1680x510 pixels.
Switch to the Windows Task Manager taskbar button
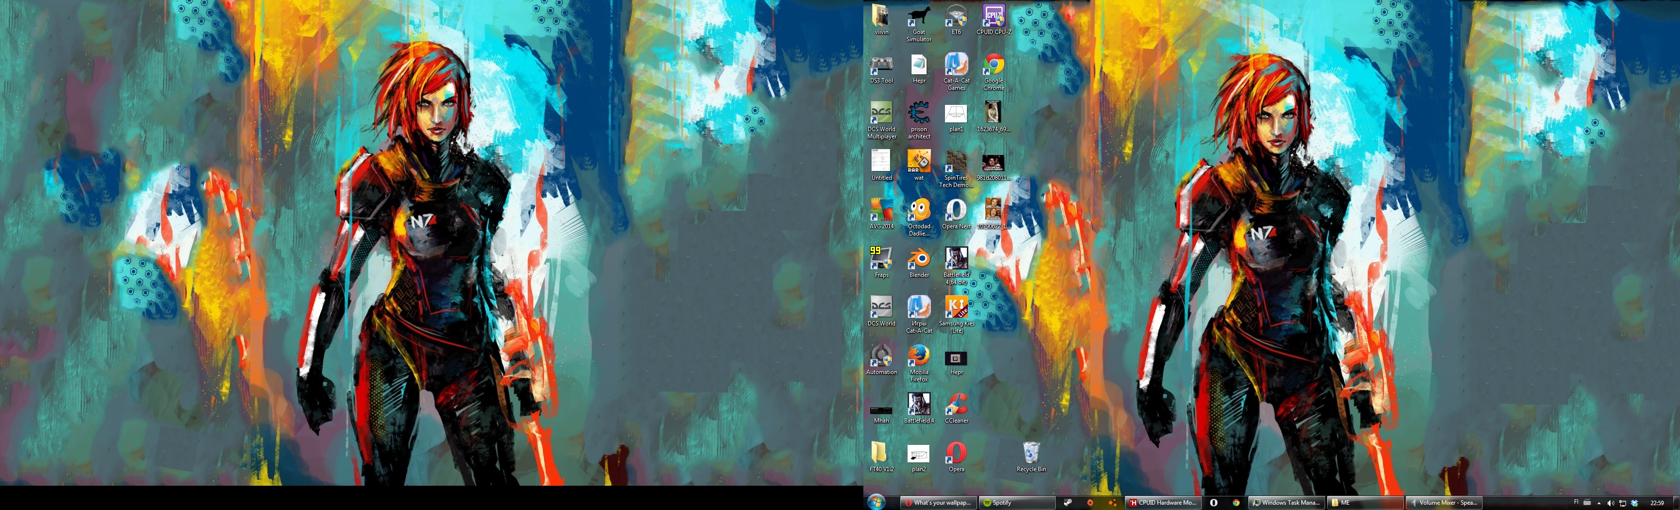1286,502
